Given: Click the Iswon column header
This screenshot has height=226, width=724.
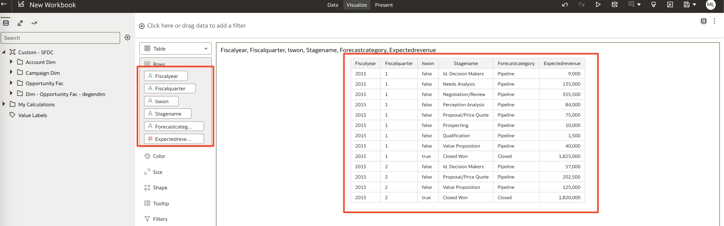Looking at the screenshot, I should [428, 63].
